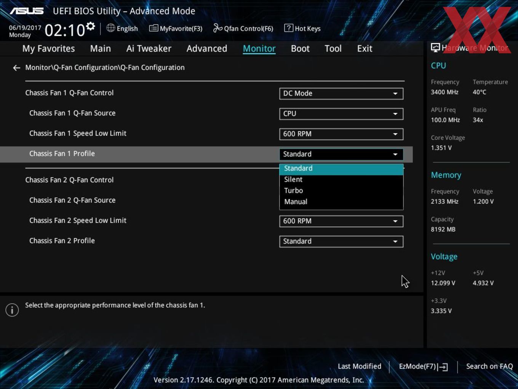Switch to the Advanced tab
The image size is (518, 389).
(207, 49)
